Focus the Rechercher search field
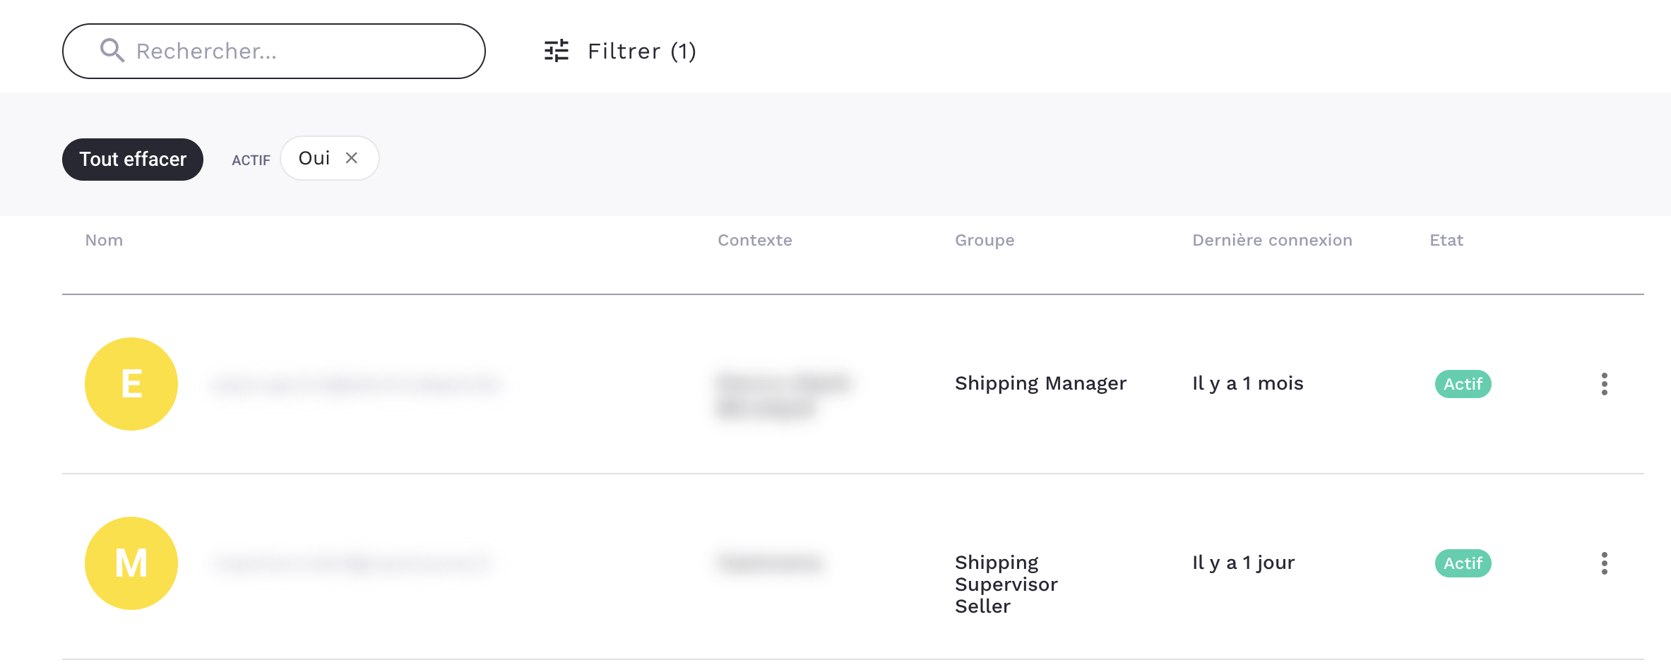Screen dimensions: 1671x672 pyautogui.click(x=297, y=51)
